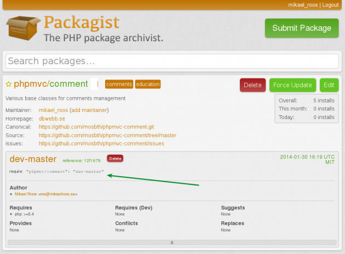Viewport: 345px width, 254px height.
Task: Open the source tree/master GitHub link
Action: pyautogui.click(x=107, y=136)
